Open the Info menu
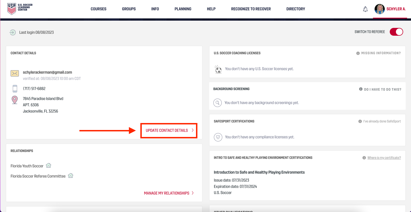 pos(155,9)
